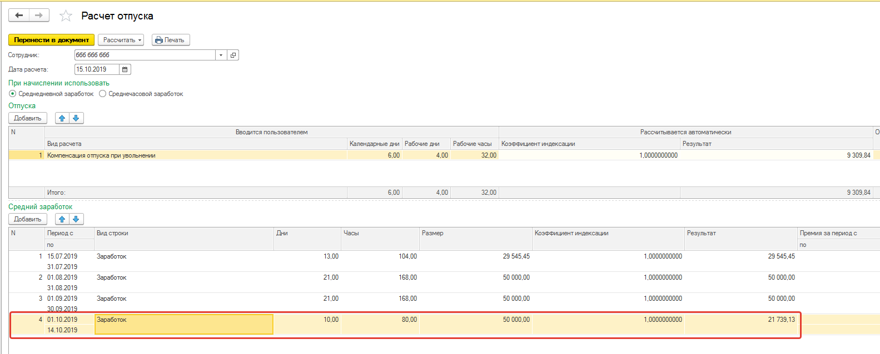
Task: Click Рабочие дни value 4,00 in row 1
Action: (442, 155)
